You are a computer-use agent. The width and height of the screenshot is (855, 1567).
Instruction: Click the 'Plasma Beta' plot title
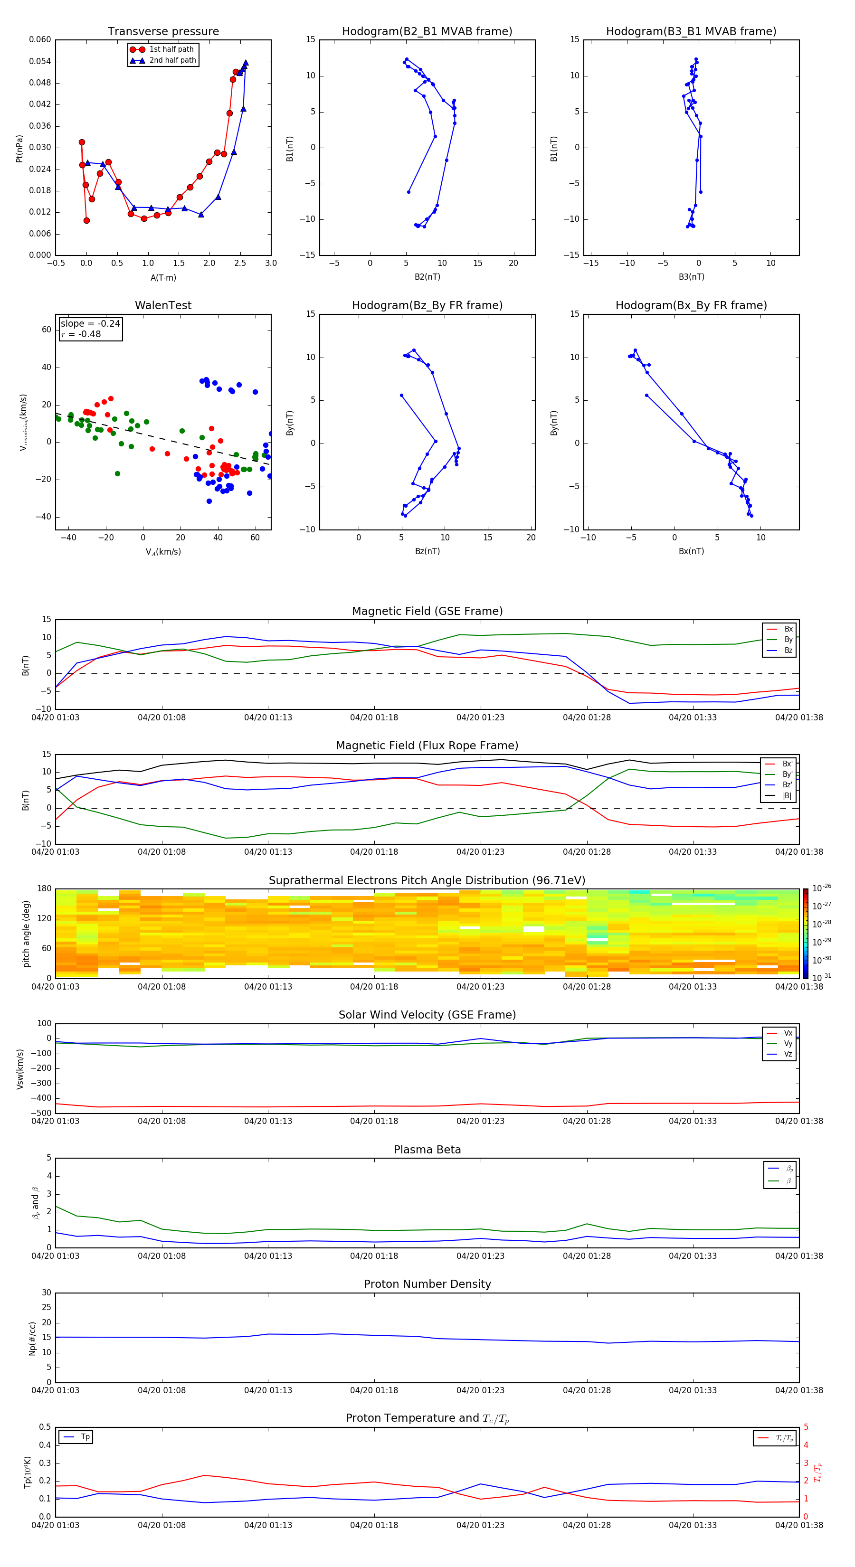pyautogui.click(x=427, y=1150)
